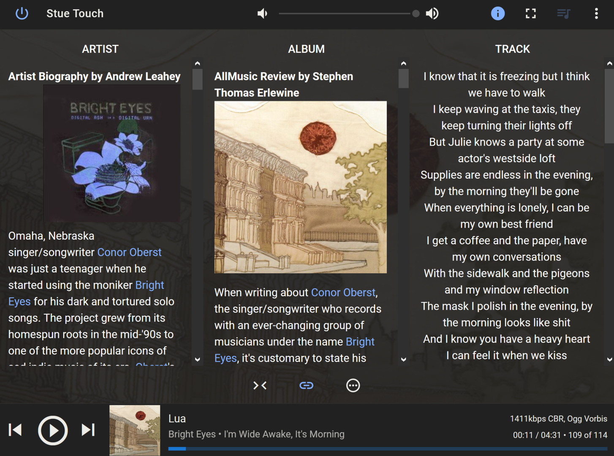Open the Stue Touch player selector
Image resolution: width=614 pixels, height=456 pixels.
coord(75,14)
